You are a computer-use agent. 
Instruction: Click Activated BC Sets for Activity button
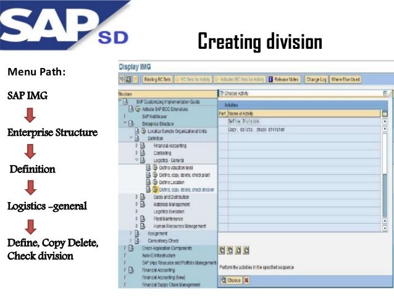[x=240, y=80]
